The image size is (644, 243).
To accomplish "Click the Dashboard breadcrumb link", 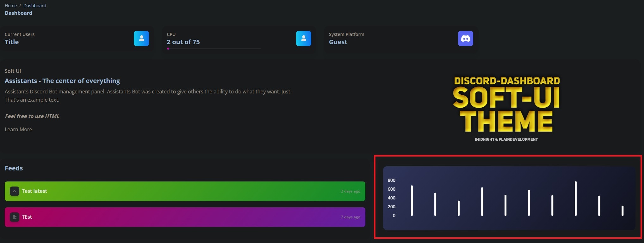I will [x=35, y=6].
